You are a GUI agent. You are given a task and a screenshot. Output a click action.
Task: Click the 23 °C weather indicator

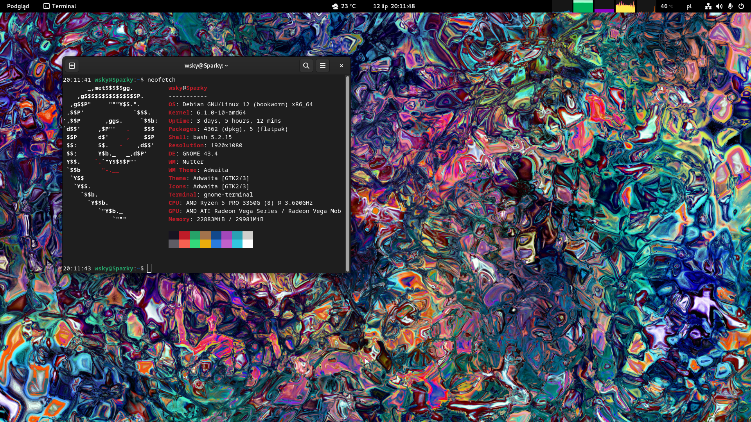point(344,6)
